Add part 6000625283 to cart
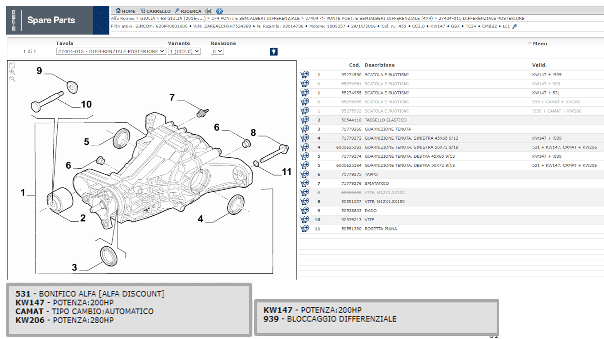 tap(304, 147)
